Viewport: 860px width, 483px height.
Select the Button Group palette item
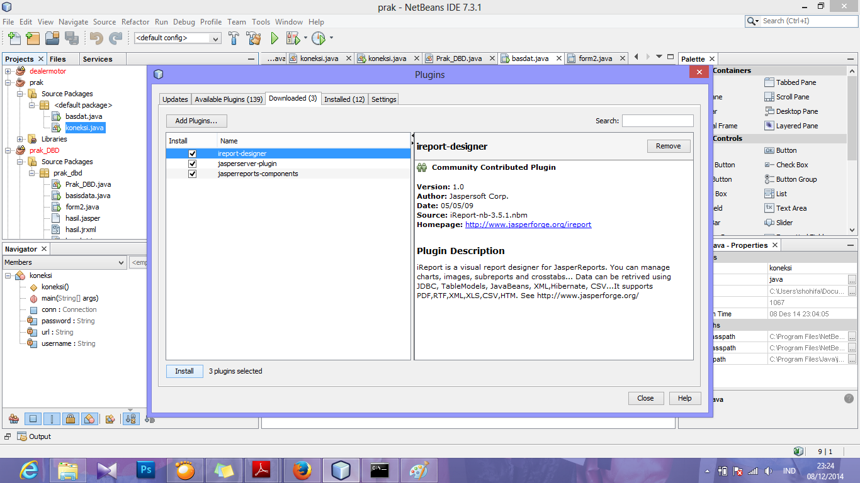(x=790, y=179)
